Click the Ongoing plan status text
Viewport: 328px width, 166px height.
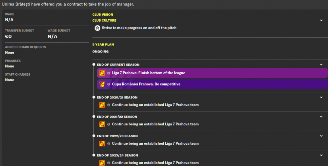[100, 52]
